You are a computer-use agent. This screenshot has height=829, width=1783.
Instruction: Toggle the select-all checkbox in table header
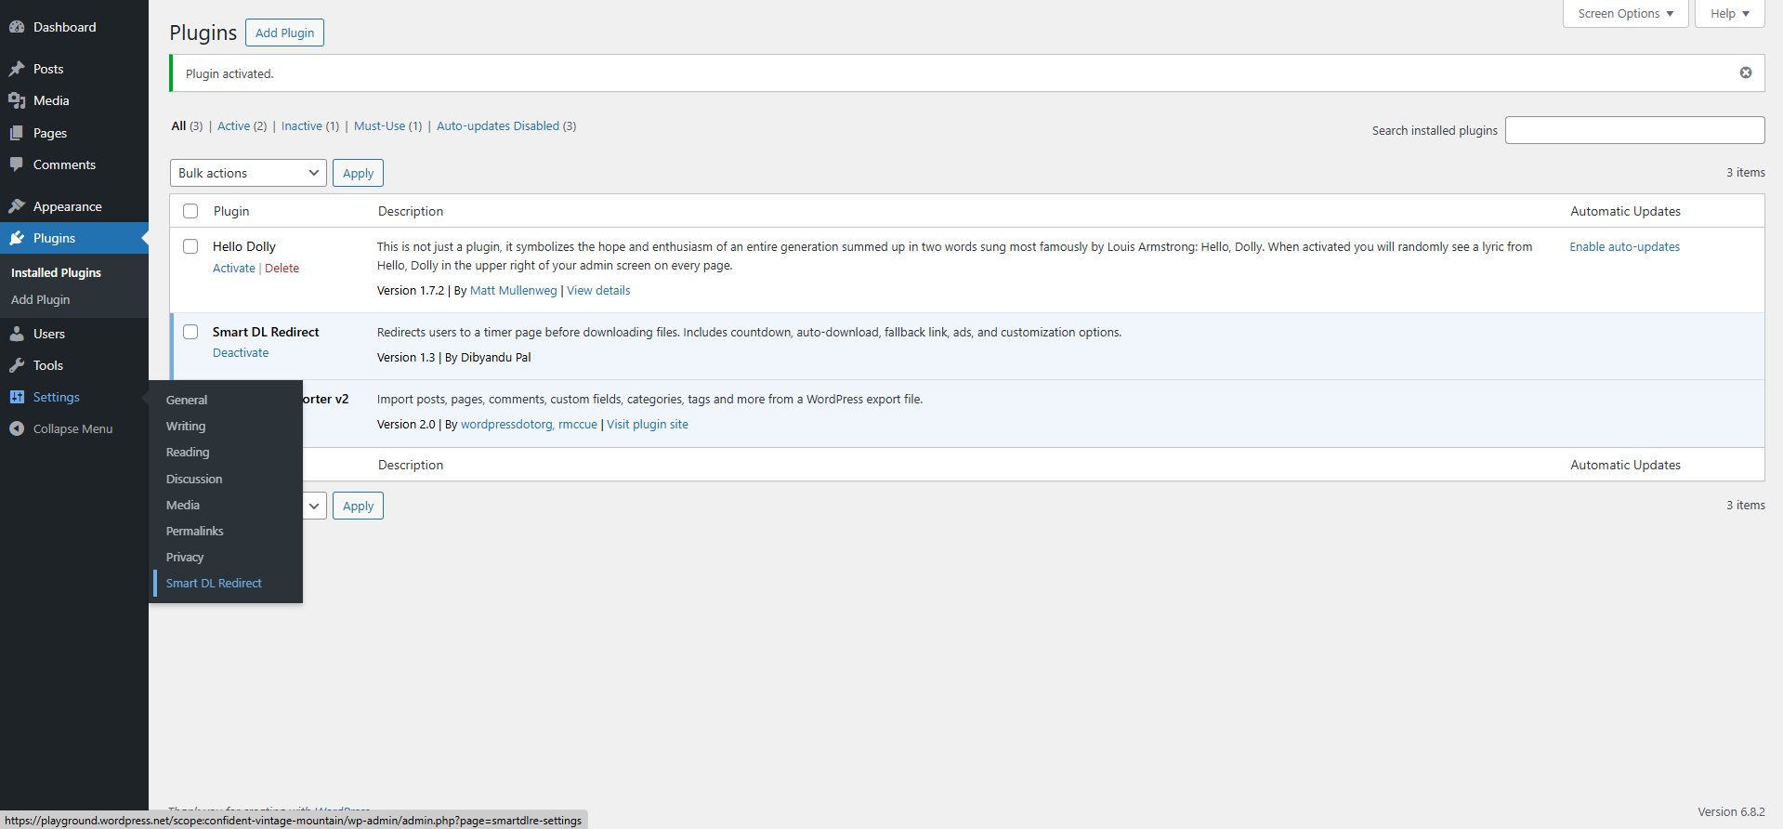pyautogui.click(x=190, y=211)
